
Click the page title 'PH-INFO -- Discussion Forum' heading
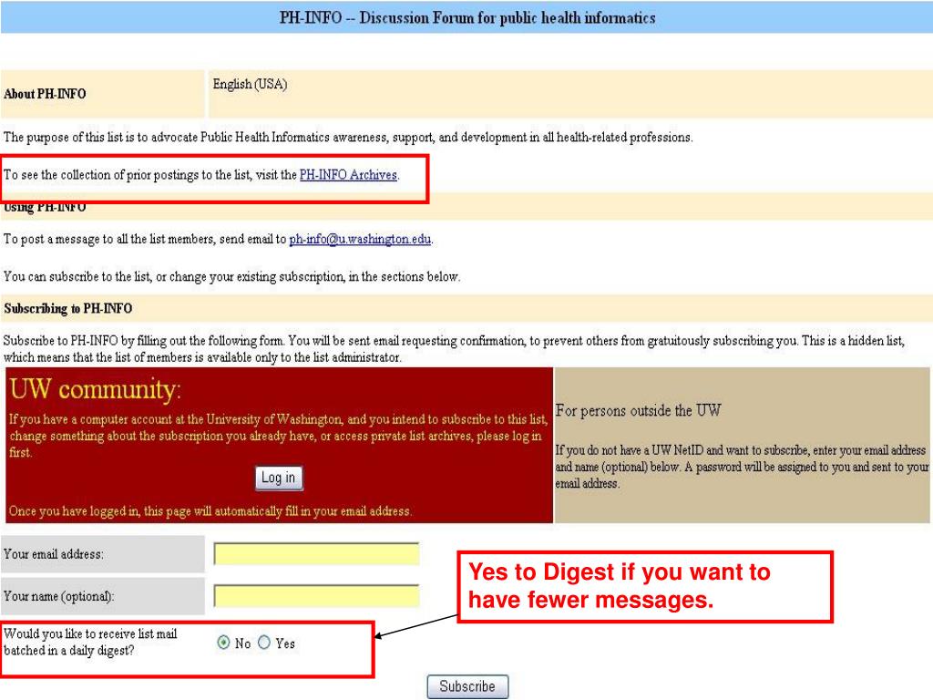pos(467,18)
